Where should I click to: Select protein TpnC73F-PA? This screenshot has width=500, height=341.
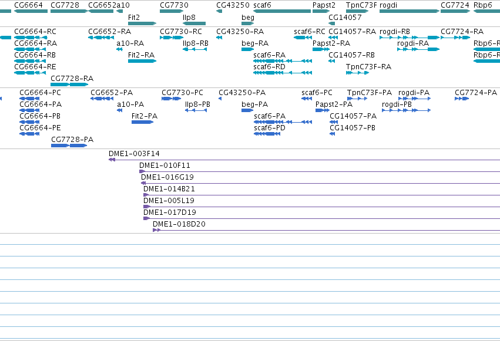[x=357, y=99]
